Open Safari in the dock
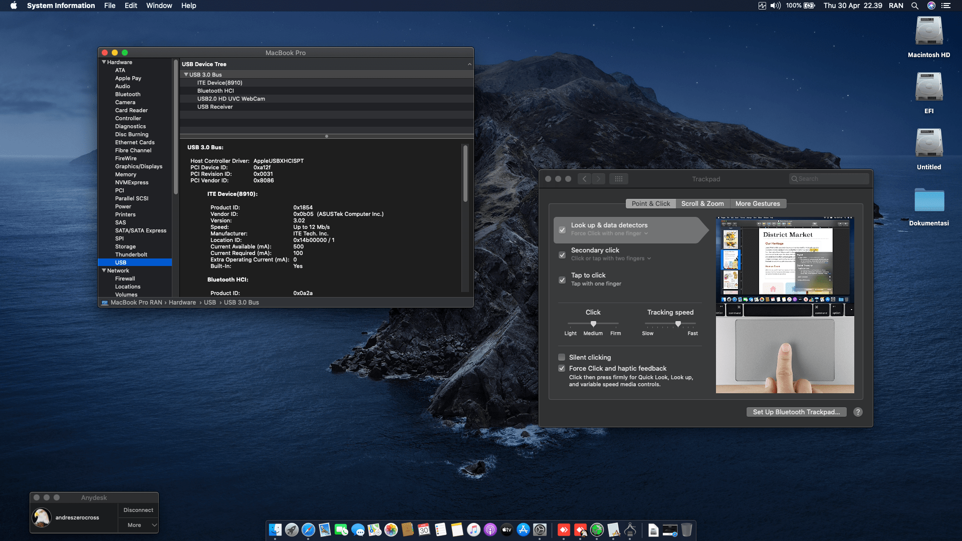 pyautogui.click(x=308, y=529)
